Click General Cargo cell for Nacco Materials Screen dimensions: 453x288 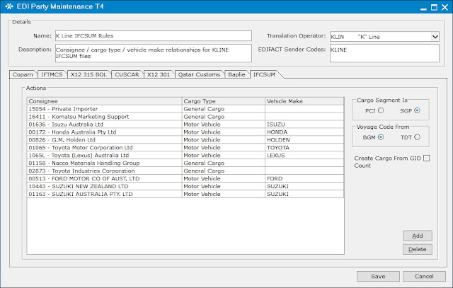pos(224,163)
